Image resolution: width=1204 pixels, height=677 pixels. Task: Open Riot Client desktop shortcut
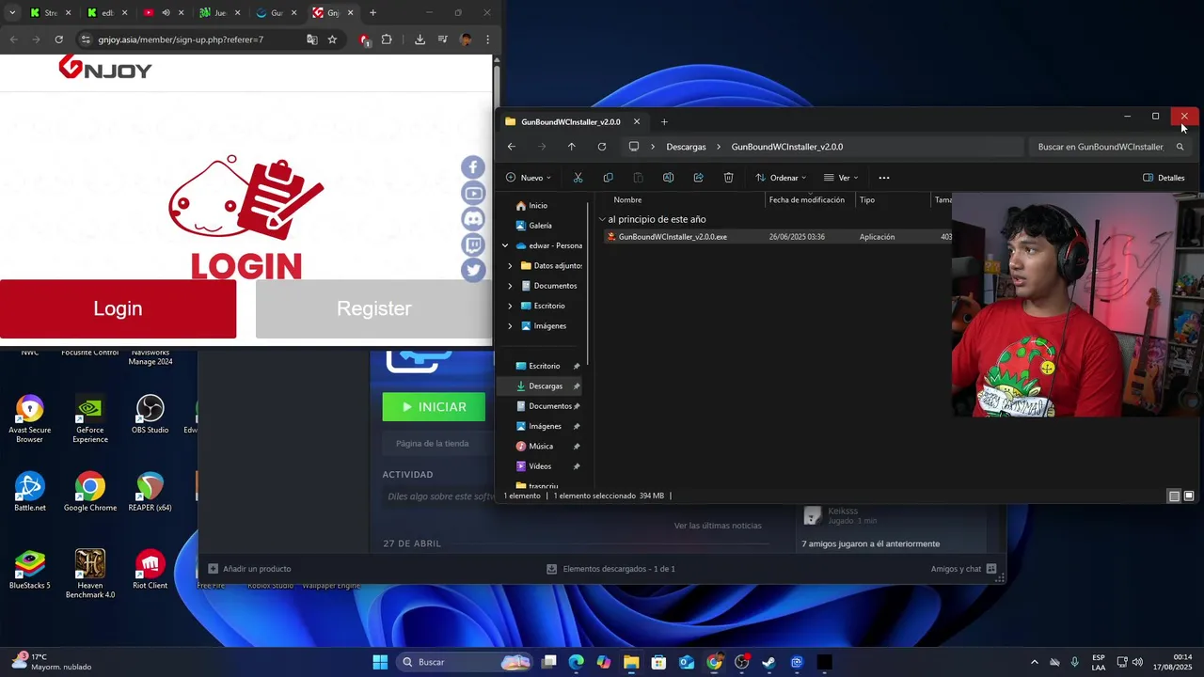pos(150,571)
